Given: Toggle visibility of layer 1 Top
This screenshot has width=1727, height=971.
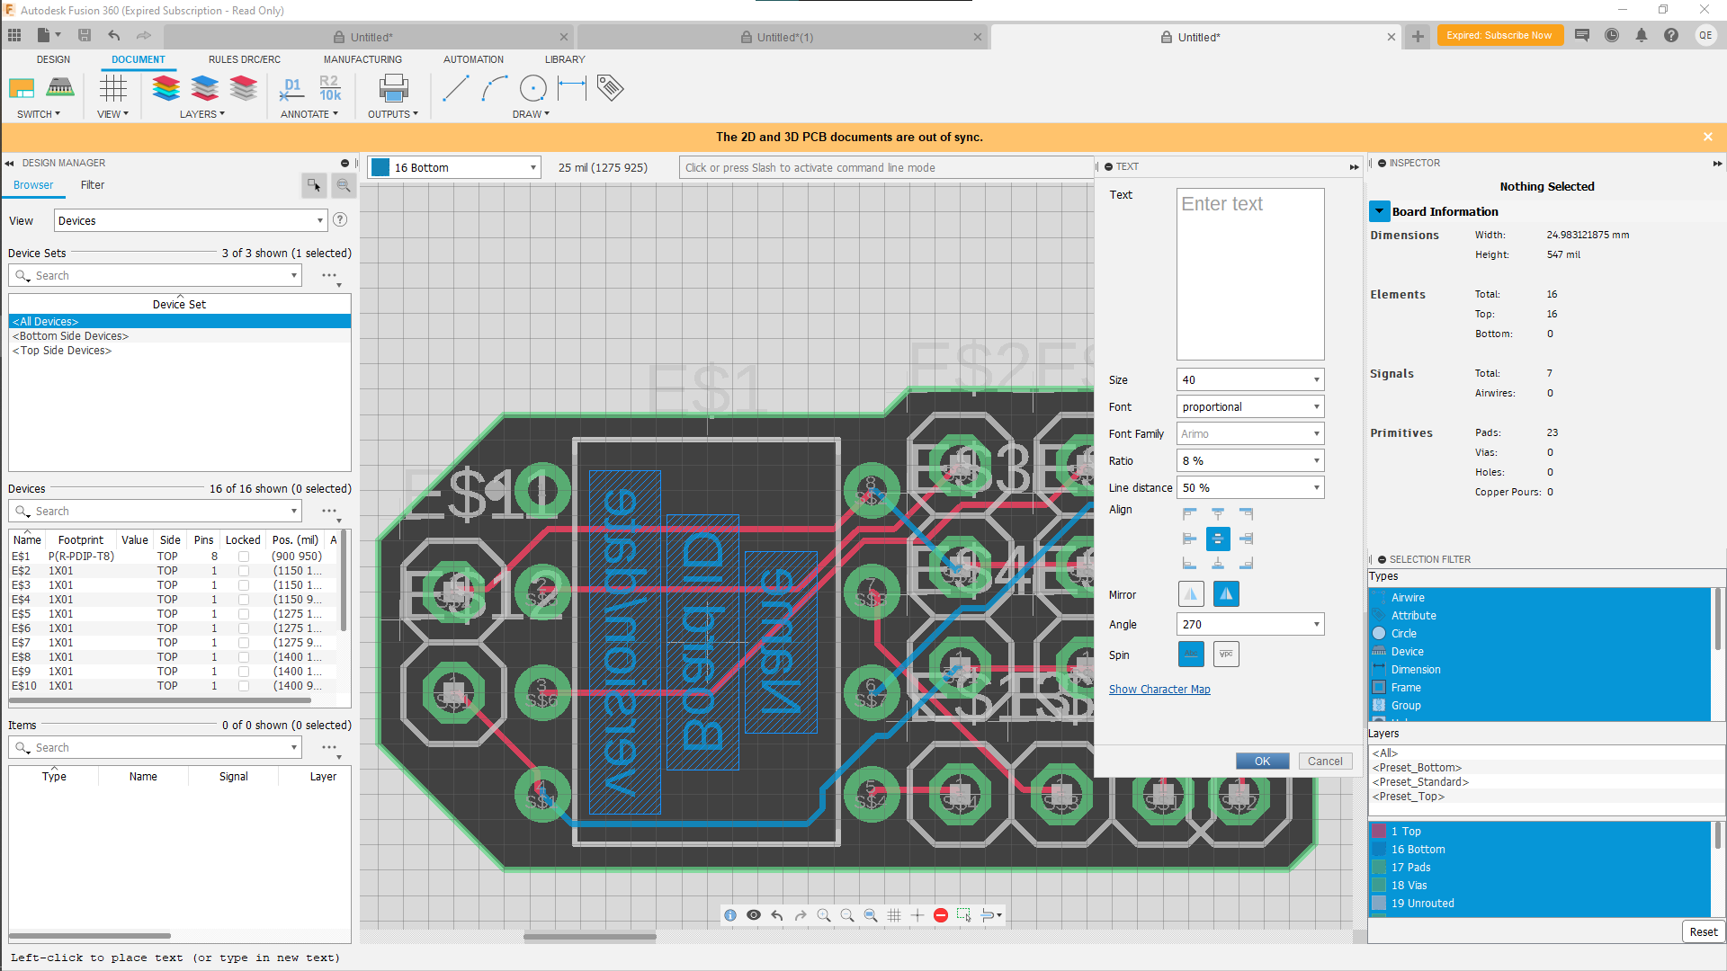Looking at the screenshot, I should click(x=1380, y=830).
